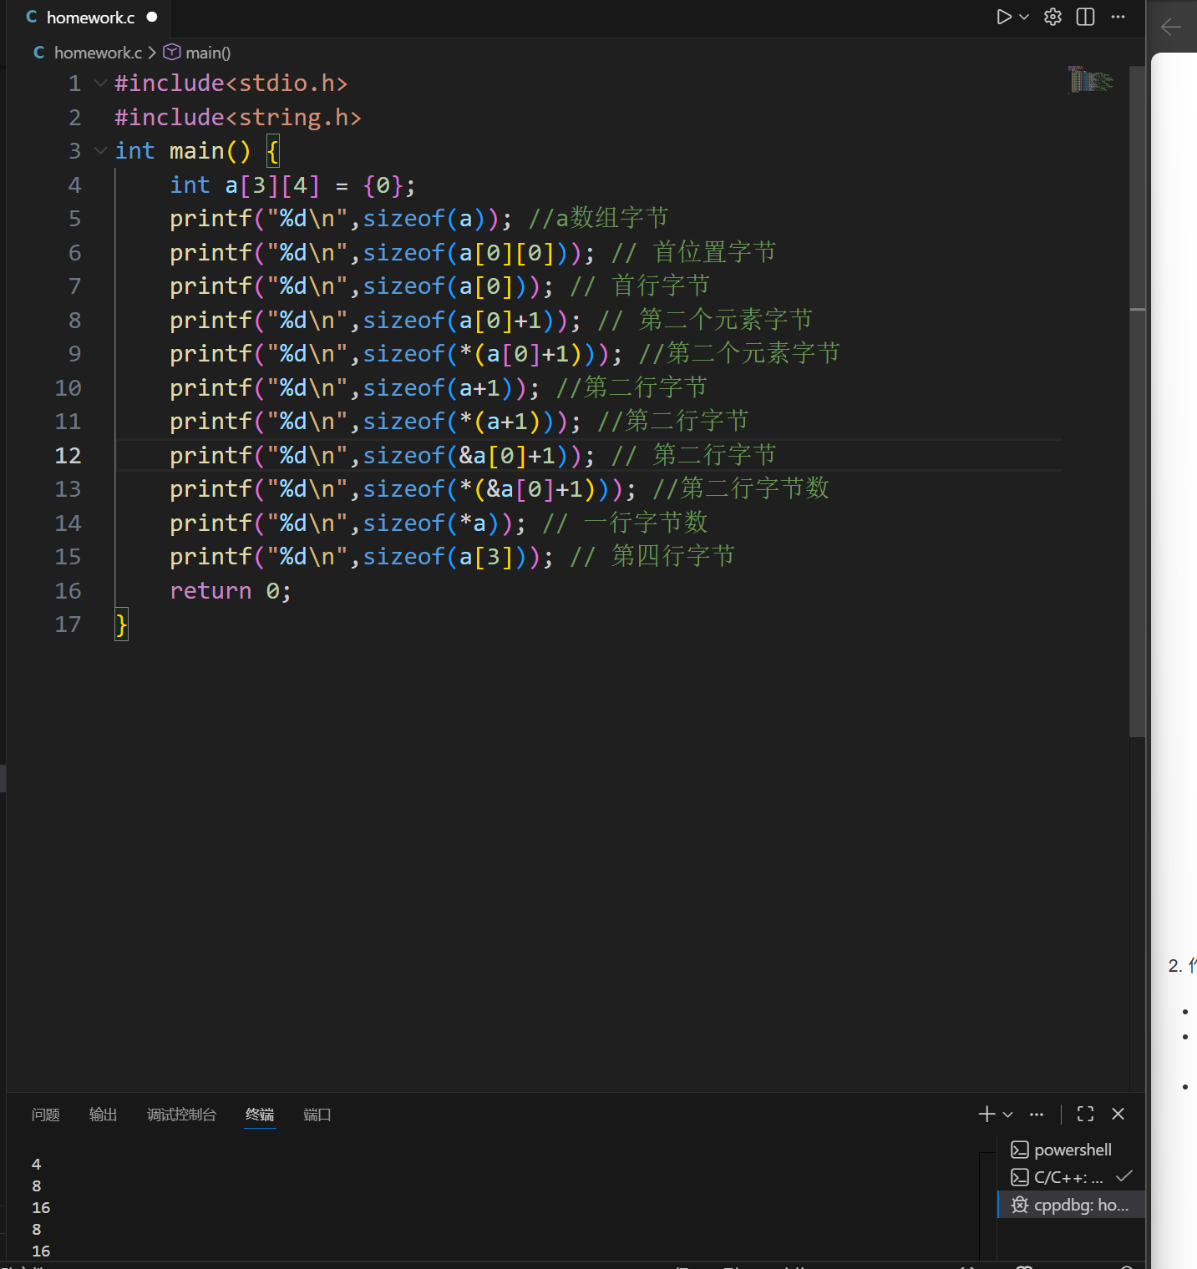
Task: Click closing brace on line 17
Action: tap(122, 624)
